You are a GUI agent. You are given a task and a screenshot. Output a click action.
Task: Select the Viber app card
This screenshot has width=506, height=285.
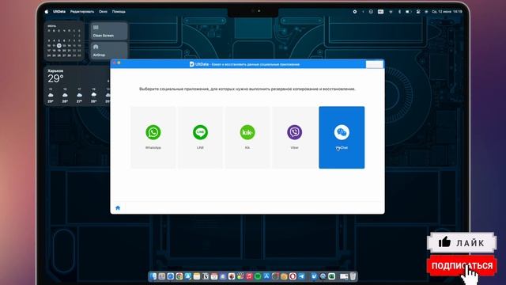click(294, 137)
